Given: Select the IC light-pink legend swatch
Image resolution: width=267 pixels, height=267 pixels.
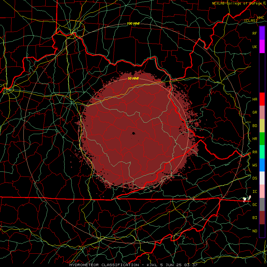Looking at the screenshot, I should (x=262, y=191).
